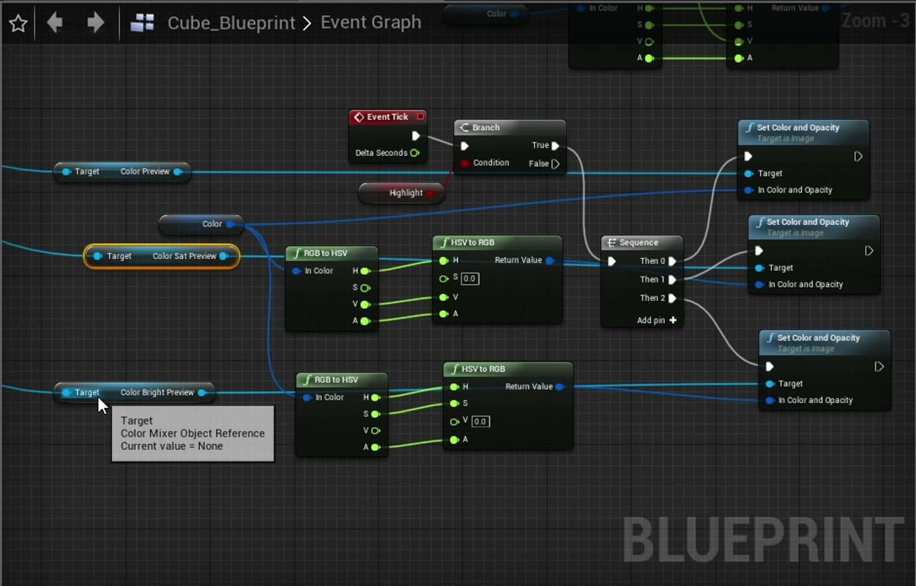Click bottom Set Color node exec output pin
Screen dimensions: 916x586
[x=879, y=366]
